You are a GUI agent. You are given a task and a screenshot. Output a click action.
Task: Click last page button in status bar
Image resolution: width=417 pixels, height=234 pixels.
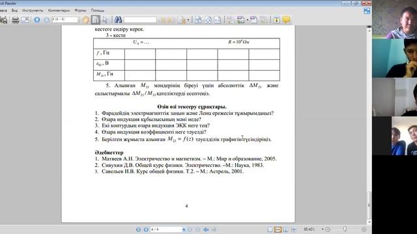click(198, 229)
